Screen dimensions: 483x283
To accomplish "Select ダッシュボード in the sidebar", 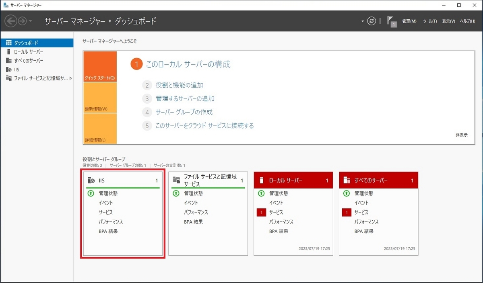I will (37, 43).
